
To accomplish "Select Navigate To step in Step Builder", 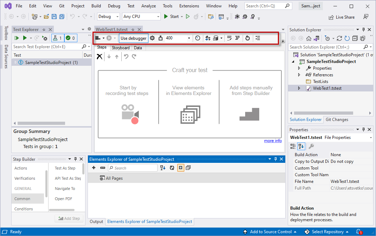I will [x=65, y=189].
